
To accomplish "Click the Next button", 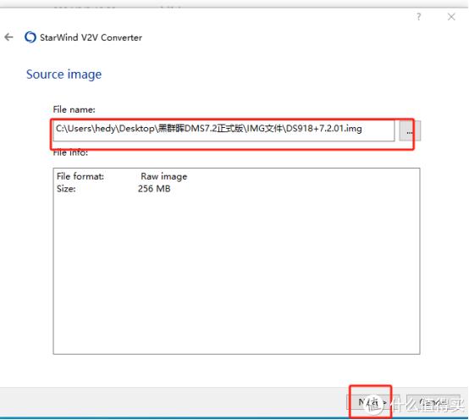I will click(372, 403).
